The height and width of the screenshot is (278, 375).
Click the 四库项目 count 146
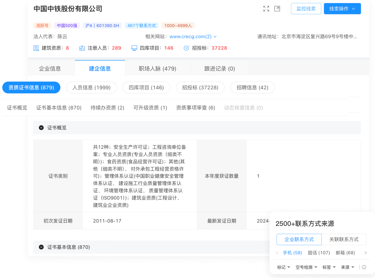click(x=169, y=48)
